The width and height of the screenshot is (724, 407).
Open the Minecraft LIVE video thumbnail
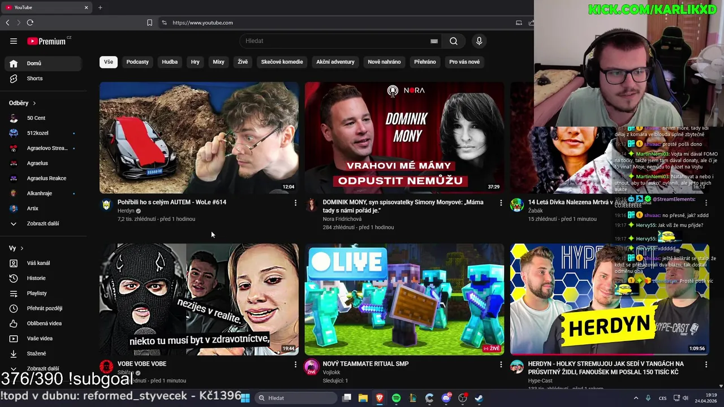tap(404, 300)
